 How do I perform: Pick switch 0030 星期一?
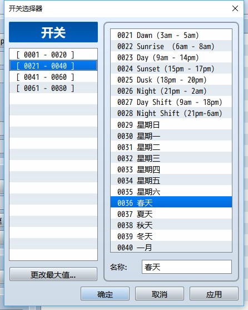[x=171, y=135]
